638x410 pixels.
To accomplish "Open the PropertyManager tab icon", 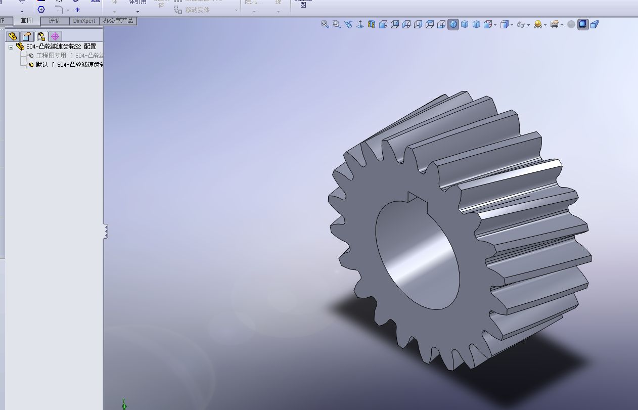I will click(x=27, y=36).
